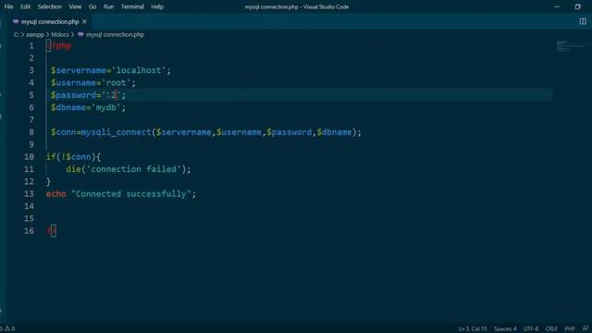Click line number 10 in gutter
Image resolution: width=592 pixels, height=333 pixels.
[x=29, y=156]
